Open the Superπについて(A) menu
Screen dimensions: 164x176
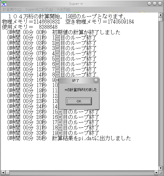39,9
